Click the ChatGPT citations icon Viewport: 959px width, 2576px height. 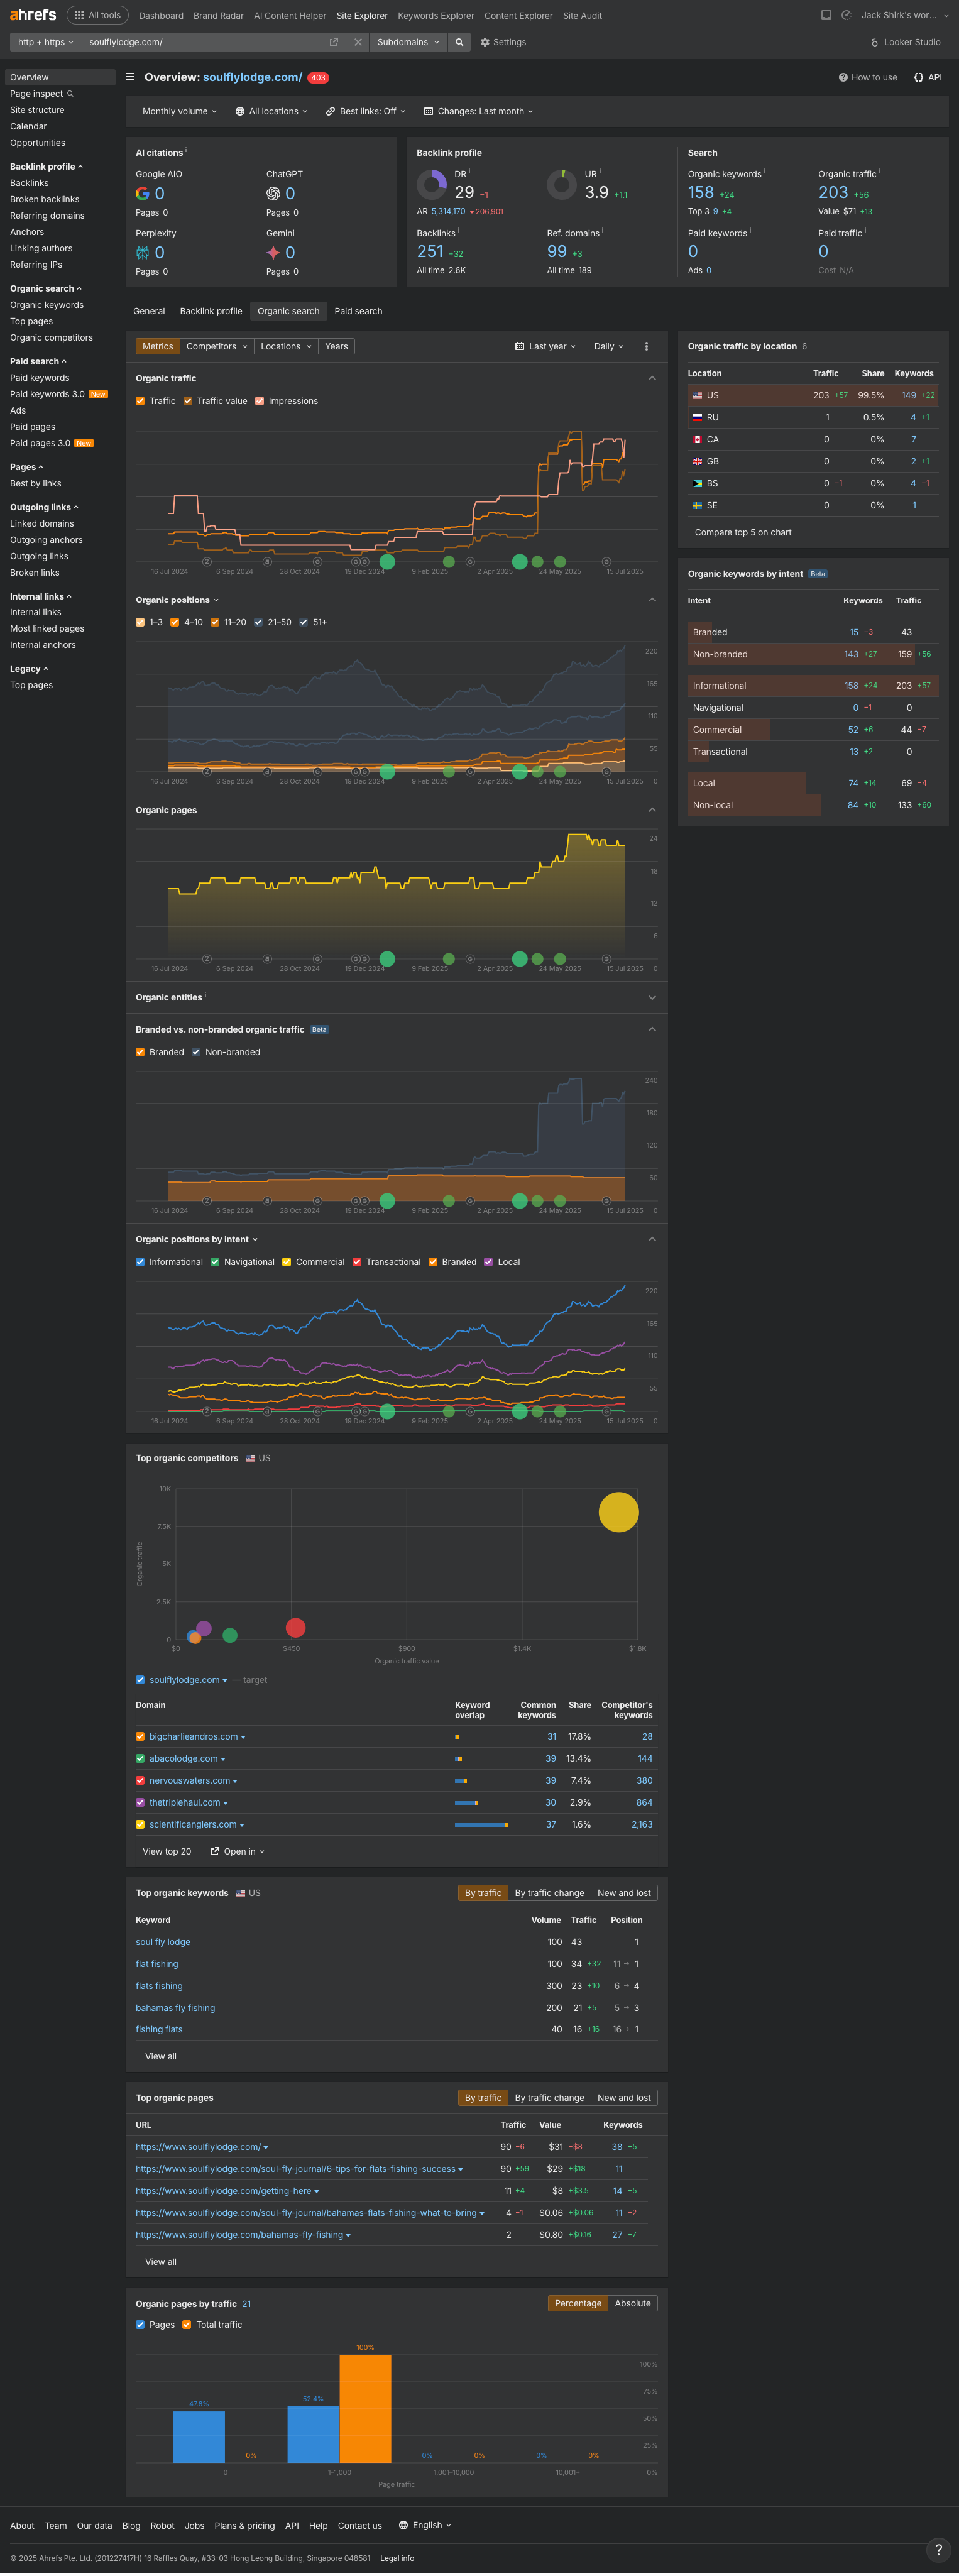click(x=272, y=194)
